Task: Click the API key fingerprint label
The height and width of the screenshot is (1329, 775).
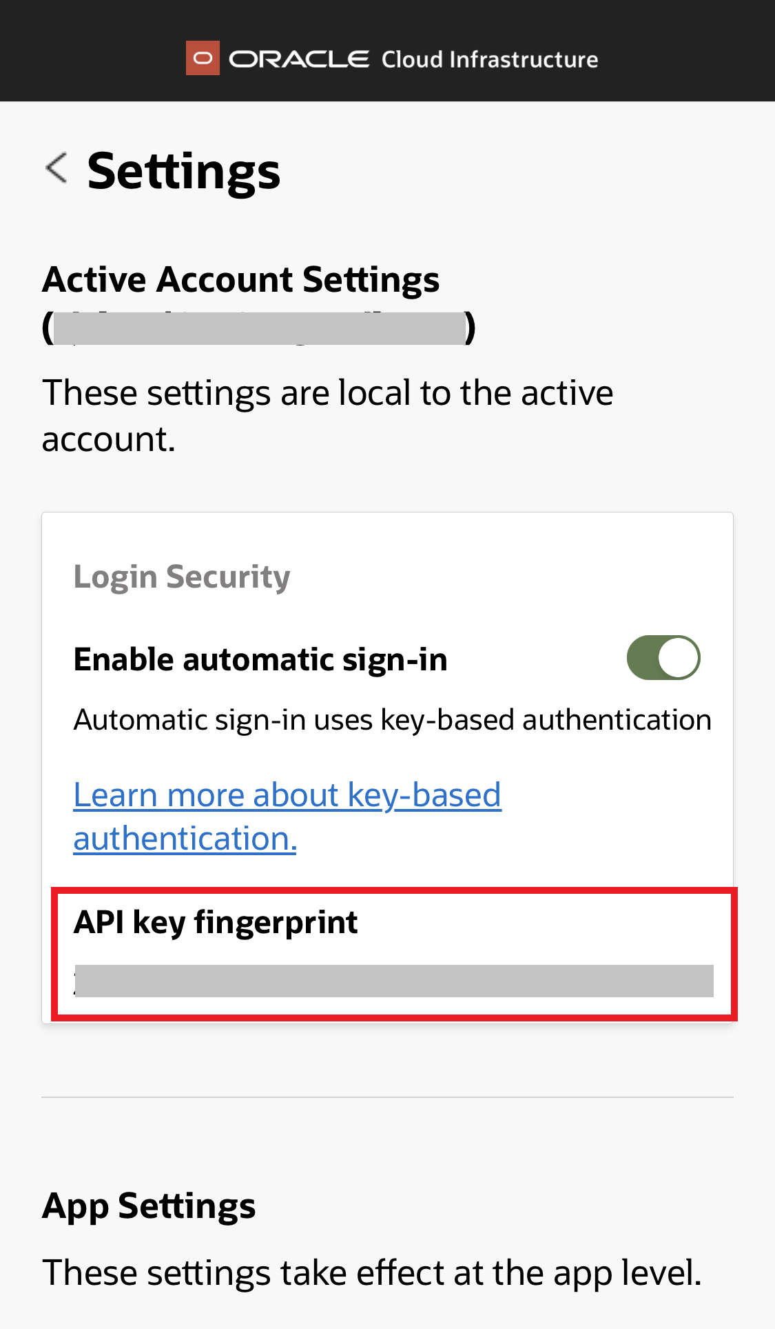Action: tap(216, 922)
